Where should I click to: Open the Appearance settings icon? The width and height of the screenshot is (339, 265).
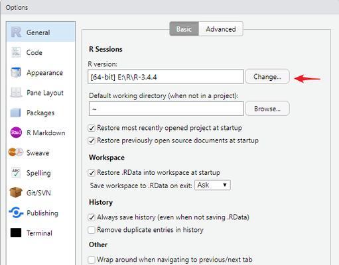click(16, 72)
